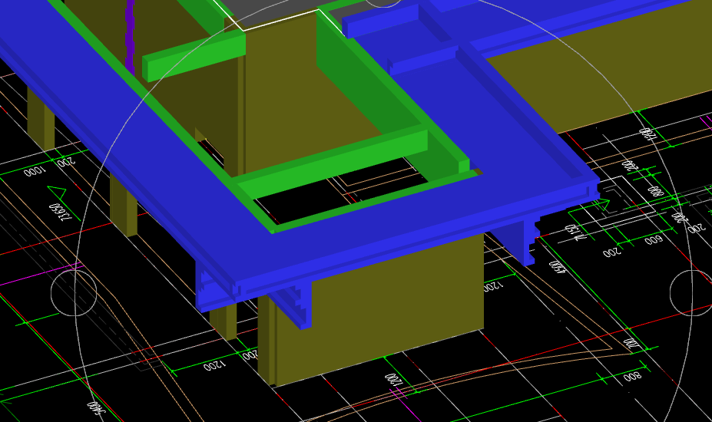The height and width of the screenshot is (422, 712).
Task: Click the left circular orbit ring handle
Action: pyautogui.click(x=74, y=292)
